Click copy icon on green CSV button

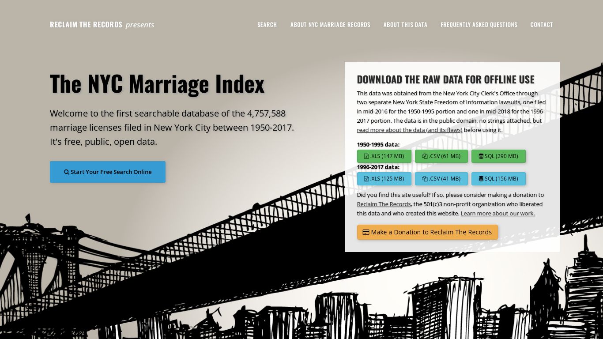coord(425,156)
